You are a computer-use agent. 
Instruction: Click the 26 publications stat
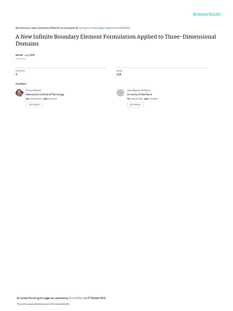coord(34,99)
